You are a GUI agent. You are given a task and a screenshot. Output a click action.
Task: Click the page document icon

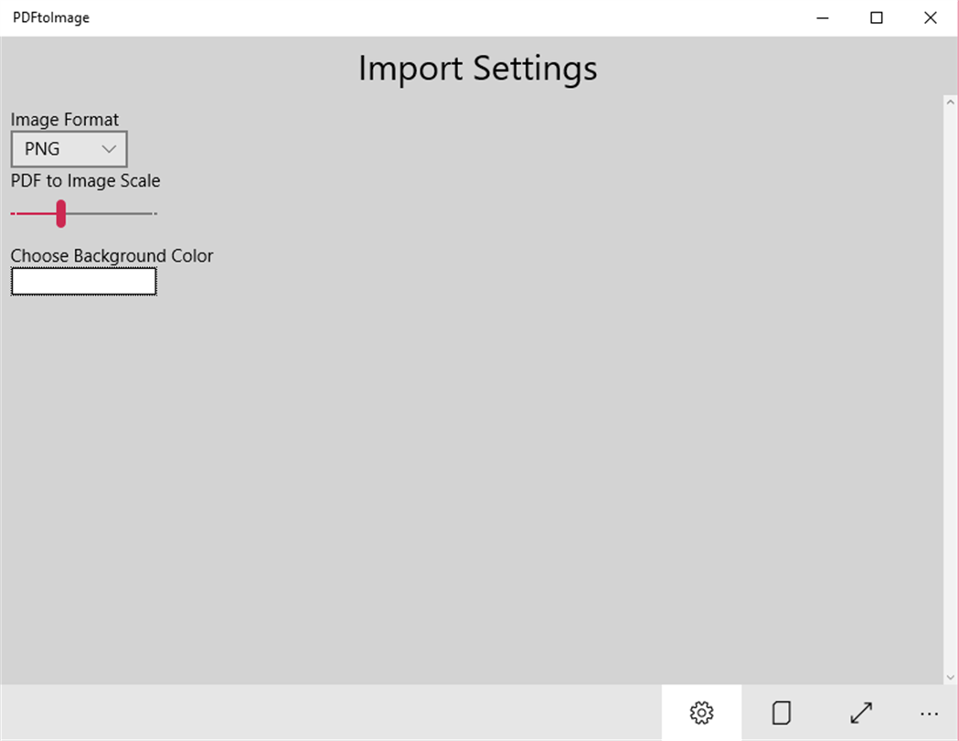tap(782, 713)
